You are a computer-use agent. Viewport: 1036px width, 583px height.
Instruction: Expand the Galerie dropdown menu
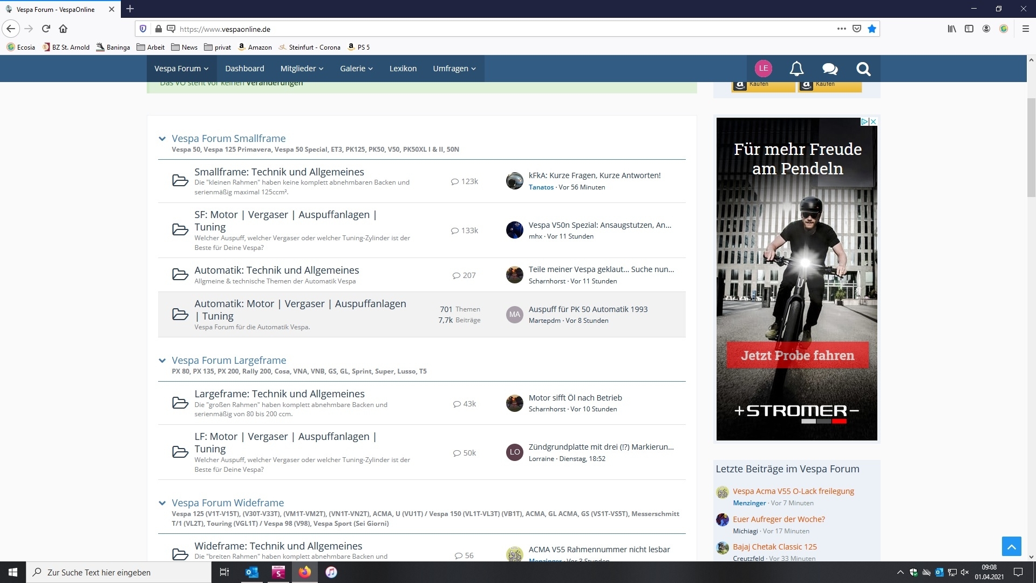pos(356,69)
